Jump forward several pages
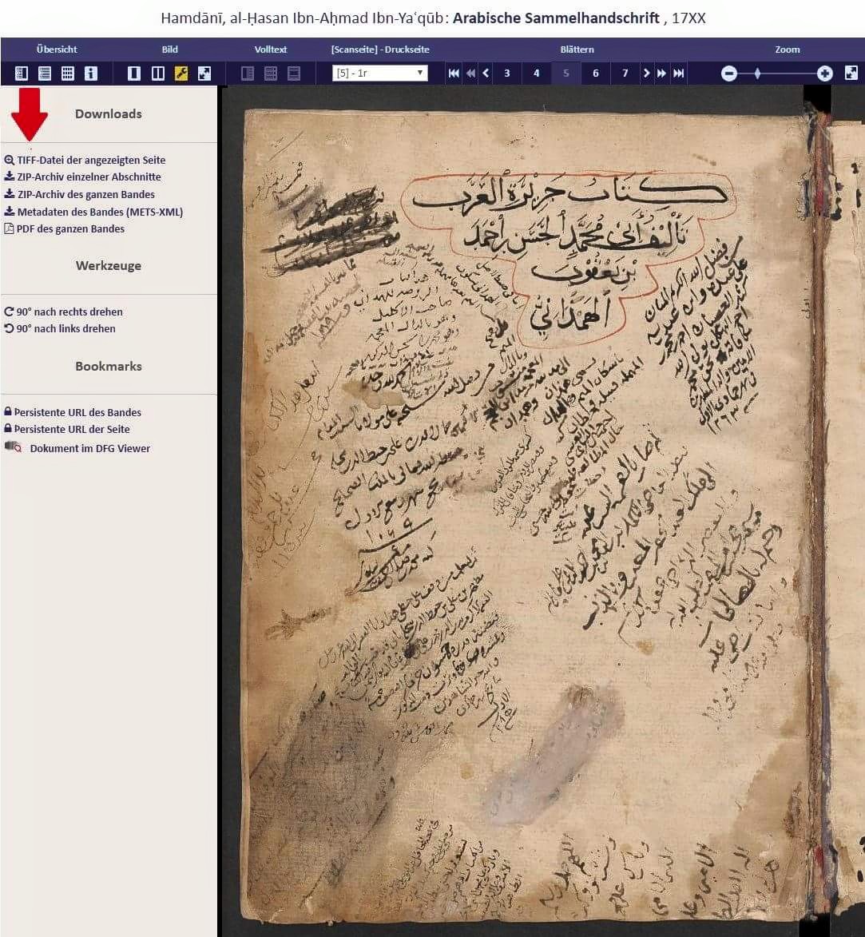865x937 pixels. click(661, 73)
